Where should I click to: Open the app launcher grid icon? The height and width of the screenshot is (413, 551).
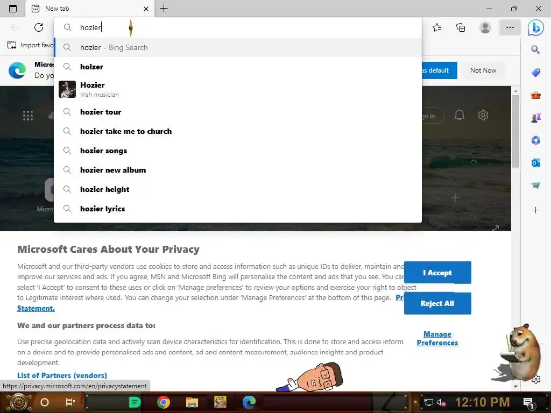tap(28, 115)
